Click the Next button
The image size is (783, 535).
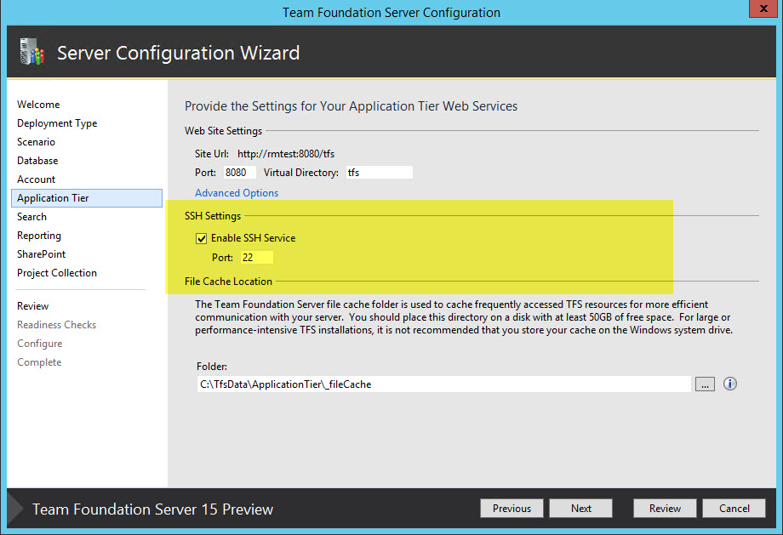pyautogui.click(x=580, y=508)
